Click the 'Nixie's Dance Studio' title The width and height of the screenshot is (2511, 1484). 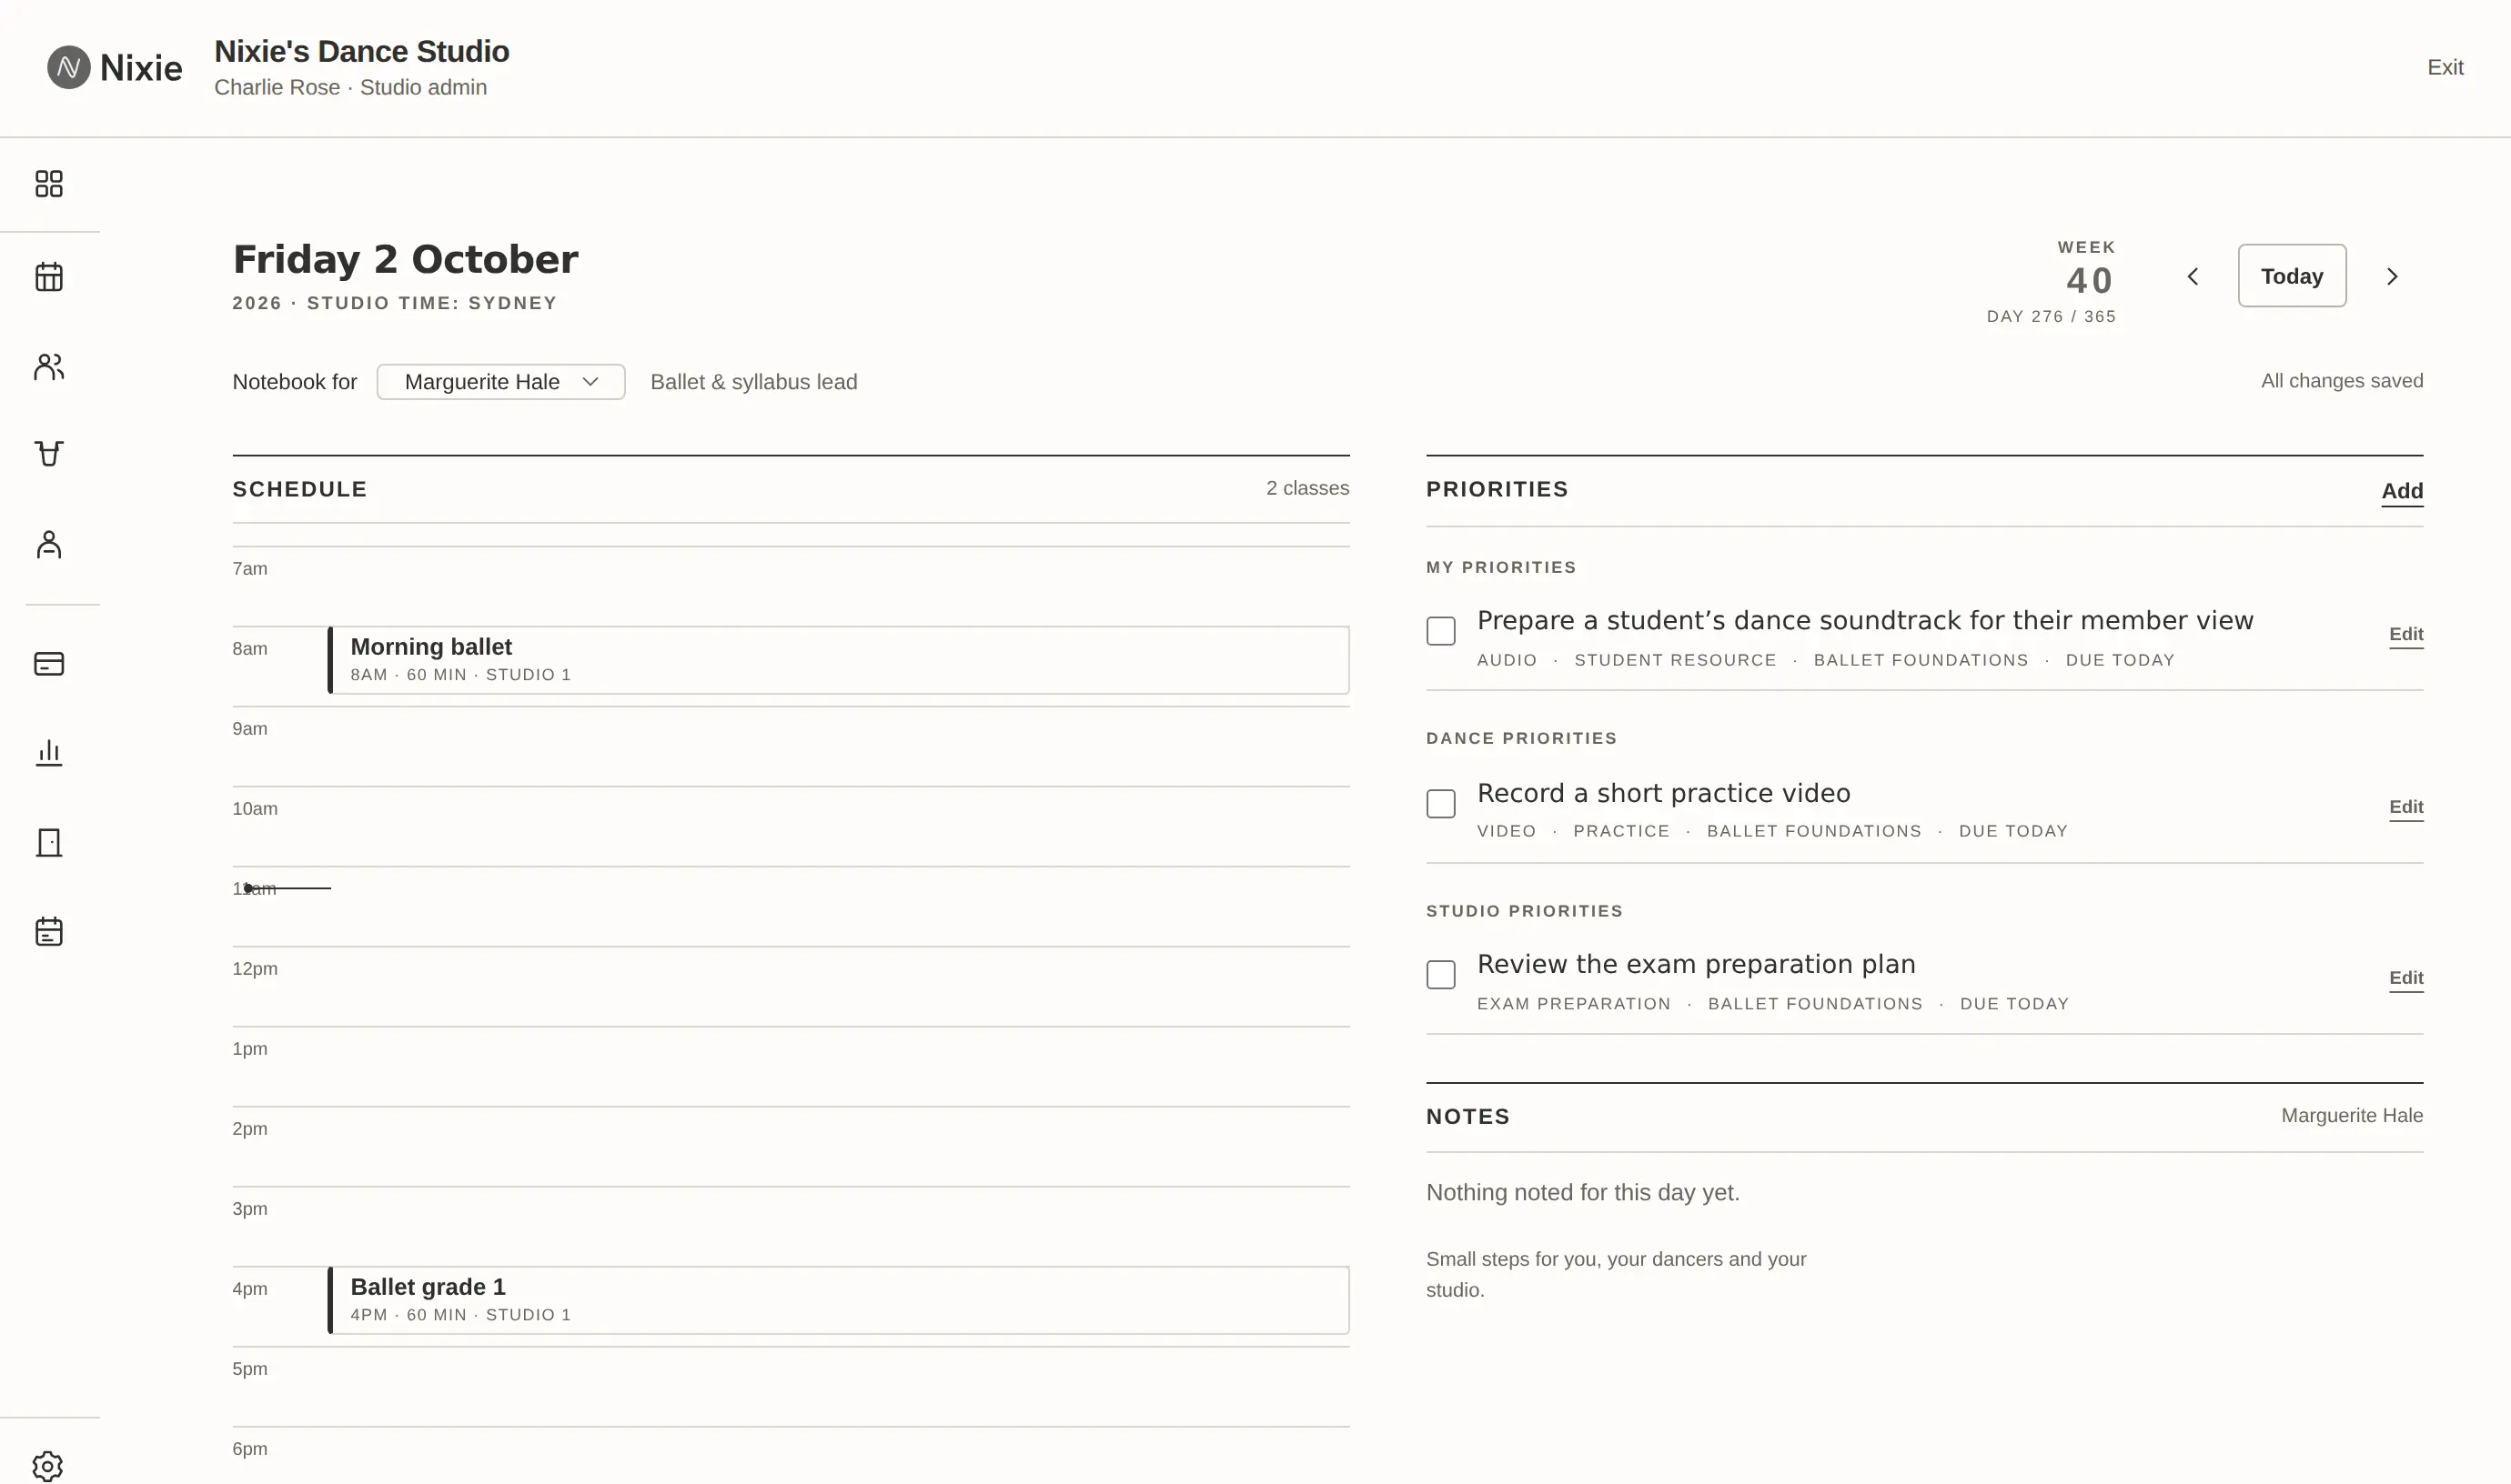tap(361, 51)
